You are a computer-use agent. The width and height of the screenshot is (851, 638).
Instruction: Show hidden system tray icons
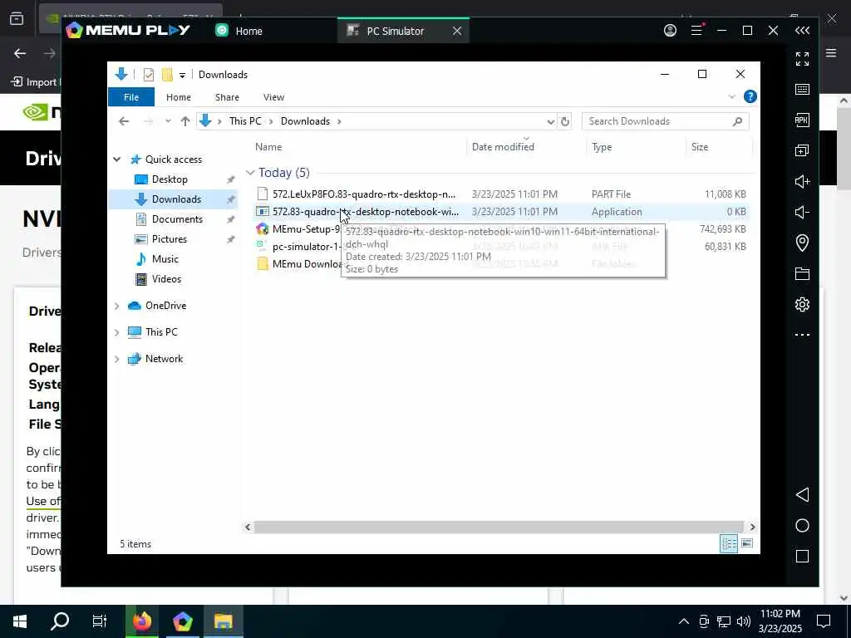tap(684, 621)
